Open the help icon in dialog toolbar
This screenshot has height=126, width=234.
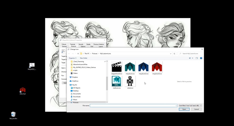point(201,58)
